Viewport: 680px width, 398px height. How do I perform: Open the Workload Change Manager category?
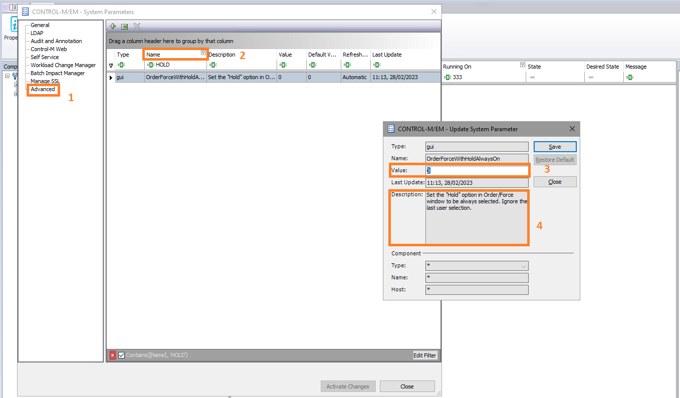point(63,65)
